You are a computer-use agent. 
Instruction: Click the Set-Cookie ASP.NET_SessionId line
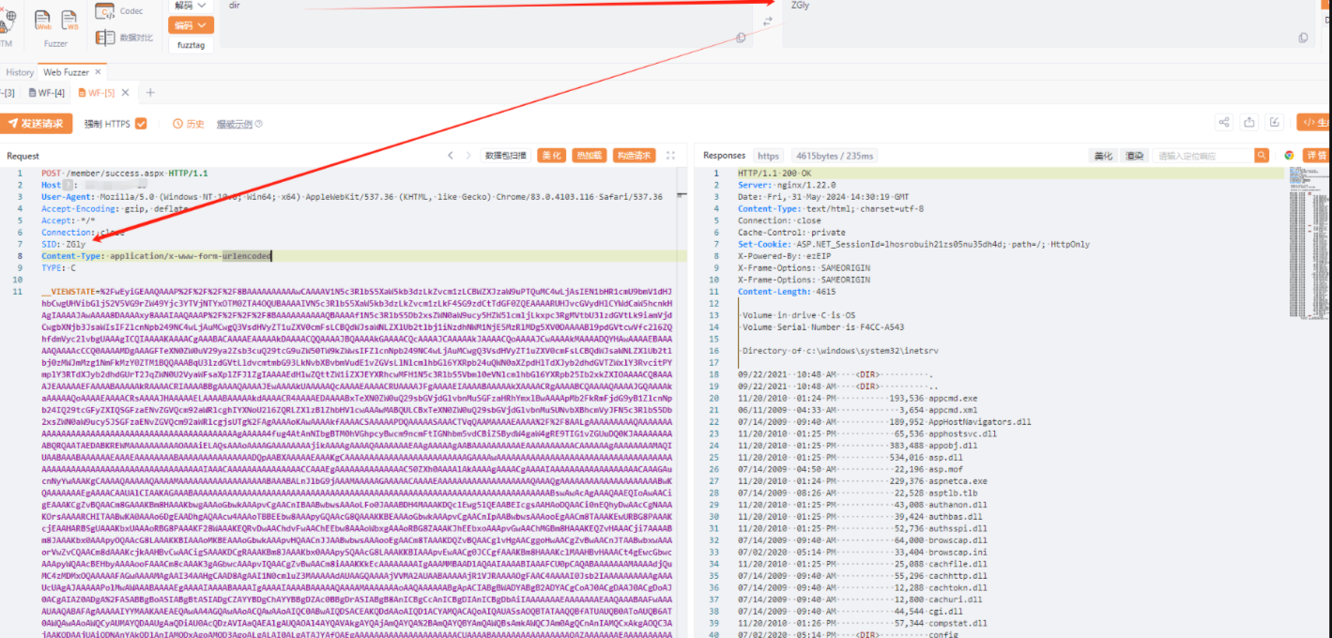[914, 244]
